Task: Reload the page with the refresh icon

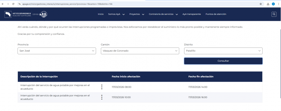Action: pos(13,4)
